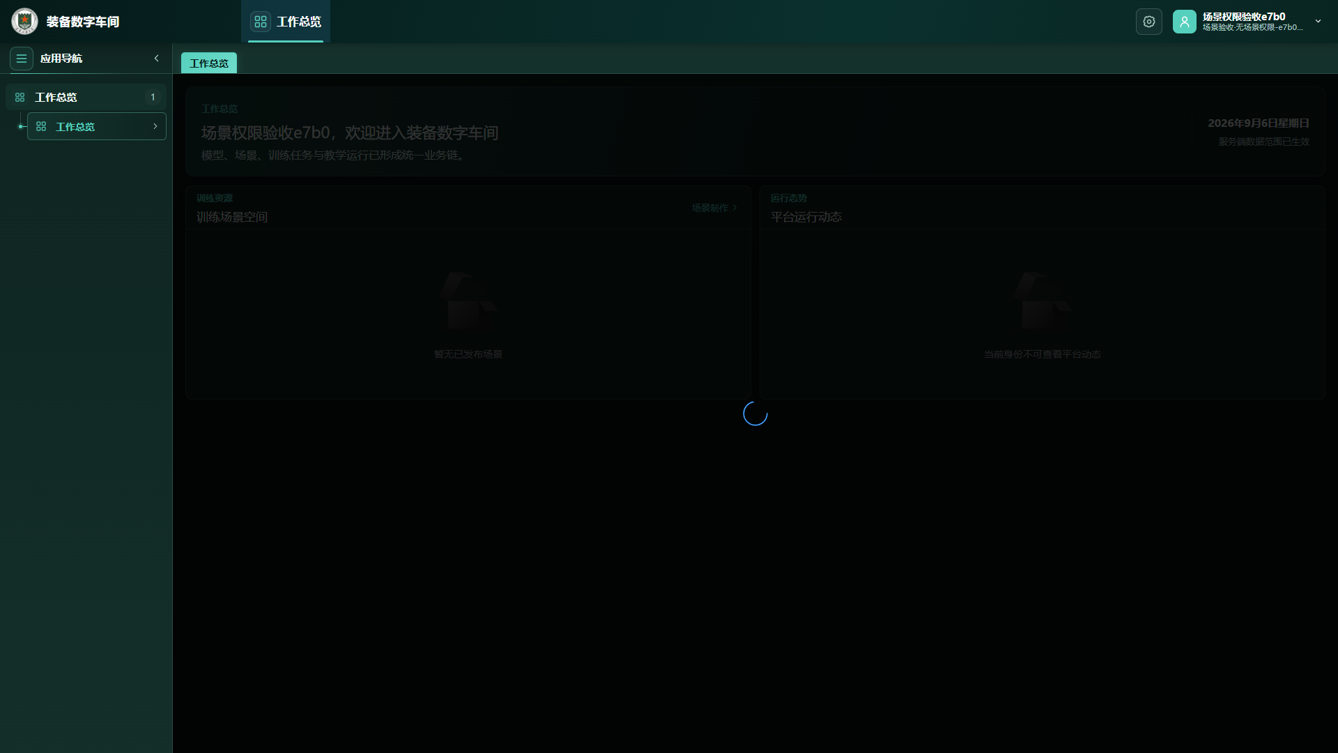The image size is (1338, 753).
Task: Click the loading spinner
Action: coord(755,413)
